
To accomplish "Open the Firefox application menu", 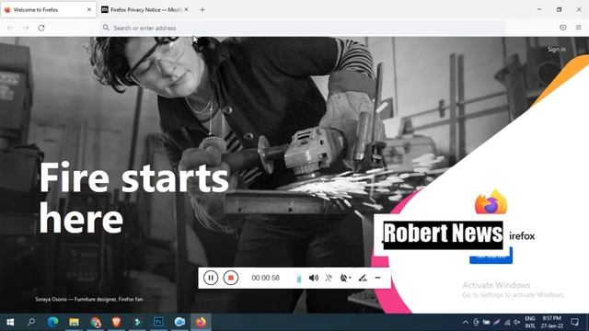I will 579,28.
